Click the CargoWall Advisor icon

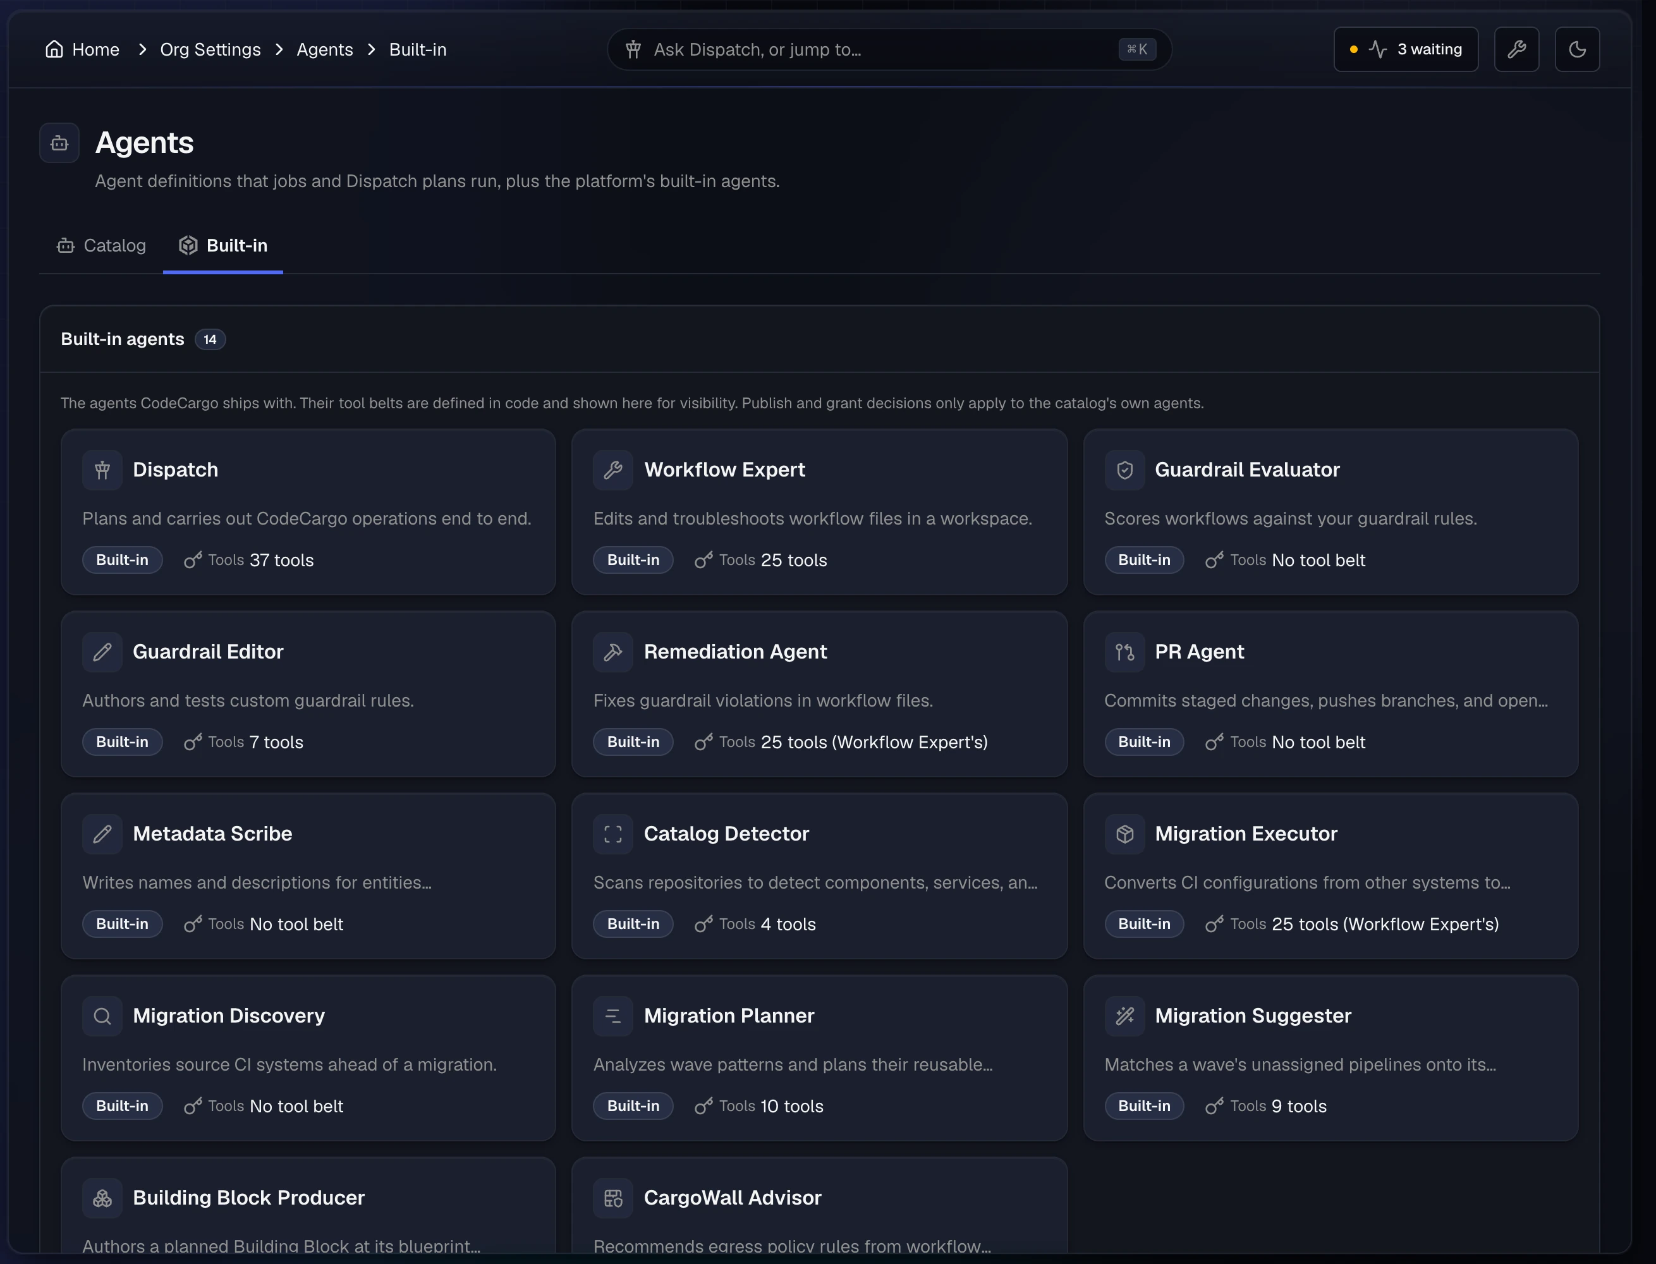[613, 1198]
